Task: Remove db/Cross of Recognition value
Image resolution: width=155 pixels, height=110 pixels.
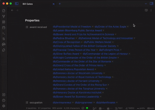Action: click(82, 42)
